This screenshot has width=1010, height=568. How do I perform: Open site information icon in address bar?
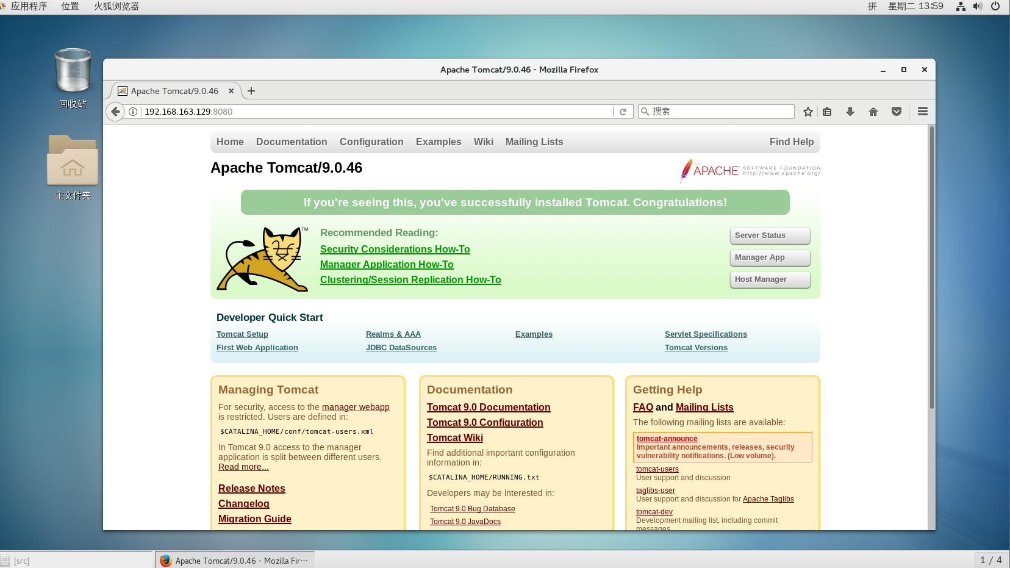pos(133,112)
